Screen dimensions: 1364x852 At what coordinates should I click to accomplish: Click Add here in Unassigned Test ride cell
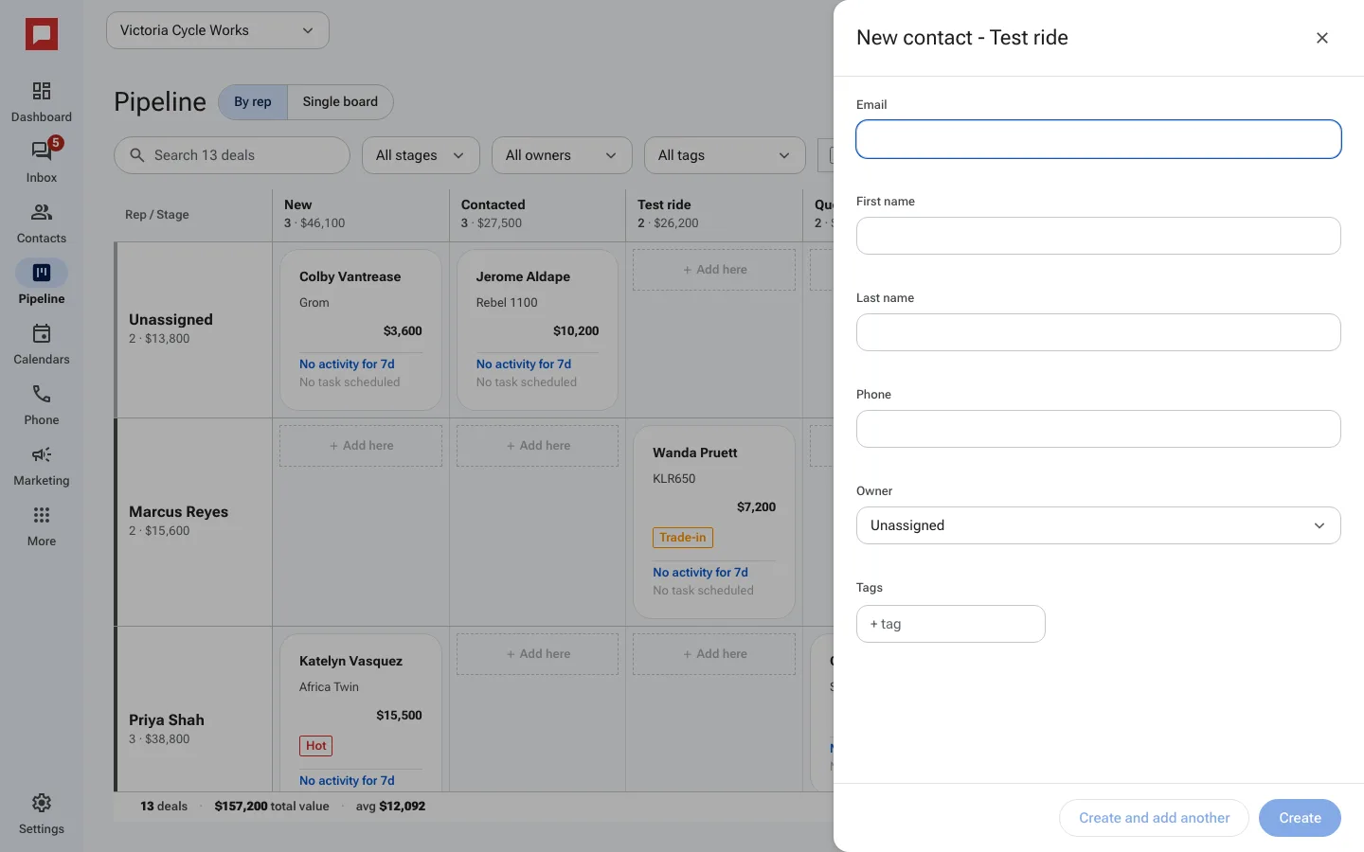coord(714,270)
